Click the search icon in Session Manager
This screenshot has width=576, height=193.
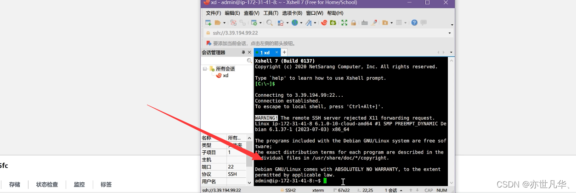[x=249, y=61]
